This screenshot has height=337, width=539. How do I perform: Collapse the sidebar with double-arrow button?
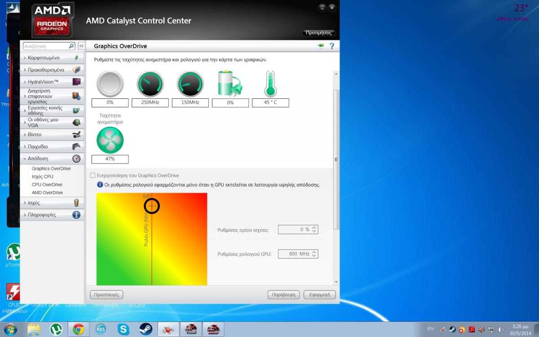tap(81, 46)
